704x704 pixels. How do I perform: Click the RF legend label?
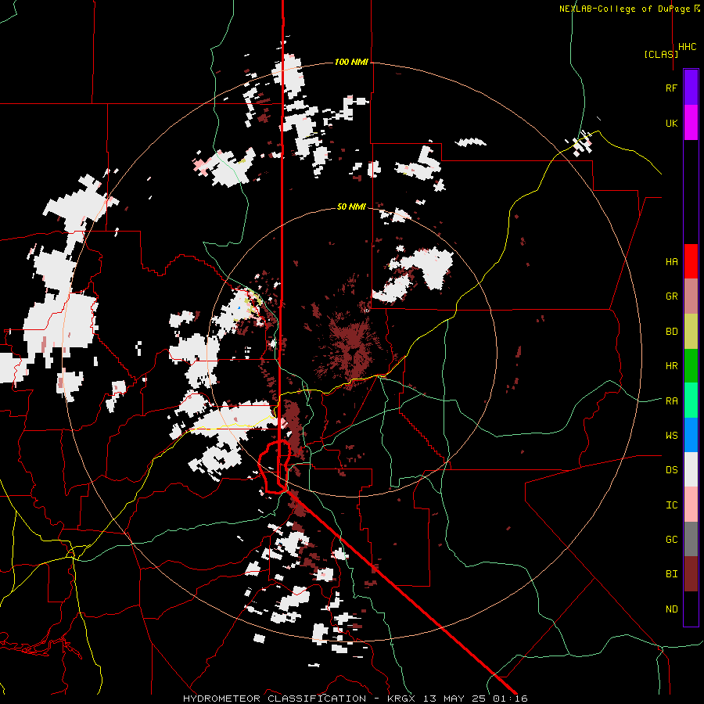(671, 88)
